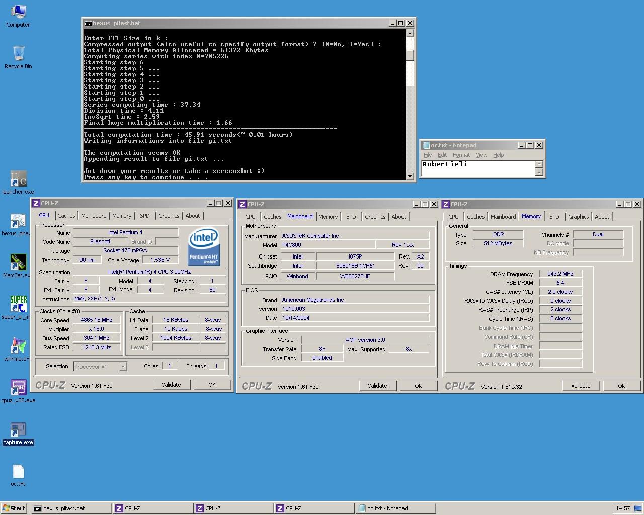Click the Intel Pentium 4 HT logo
This screenshot has height=515, width=644.
[x=204, y=247]
